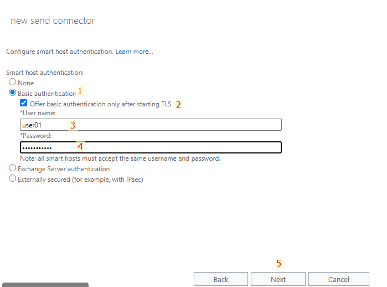The width and height of the screenshot is (387, 287).
Task: Click the red number 4 annotation
Action: coord(80,146)
